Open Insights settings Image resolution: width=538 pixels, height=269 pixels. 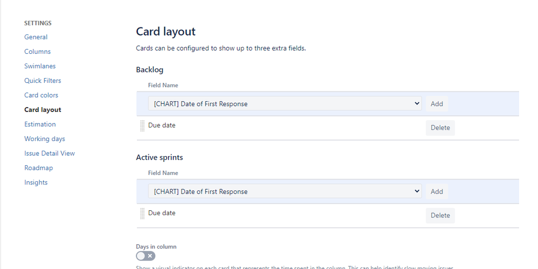[x=36, y=182]
